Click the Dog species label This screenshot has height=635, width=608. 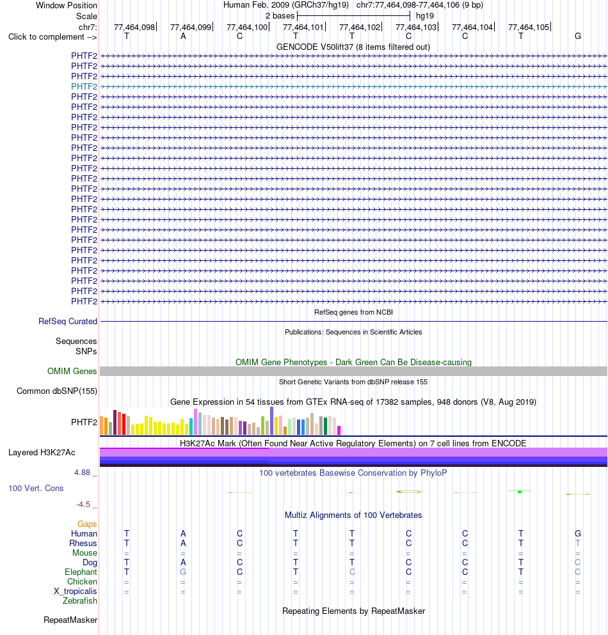pyautogui.click(x=90, y=562)
